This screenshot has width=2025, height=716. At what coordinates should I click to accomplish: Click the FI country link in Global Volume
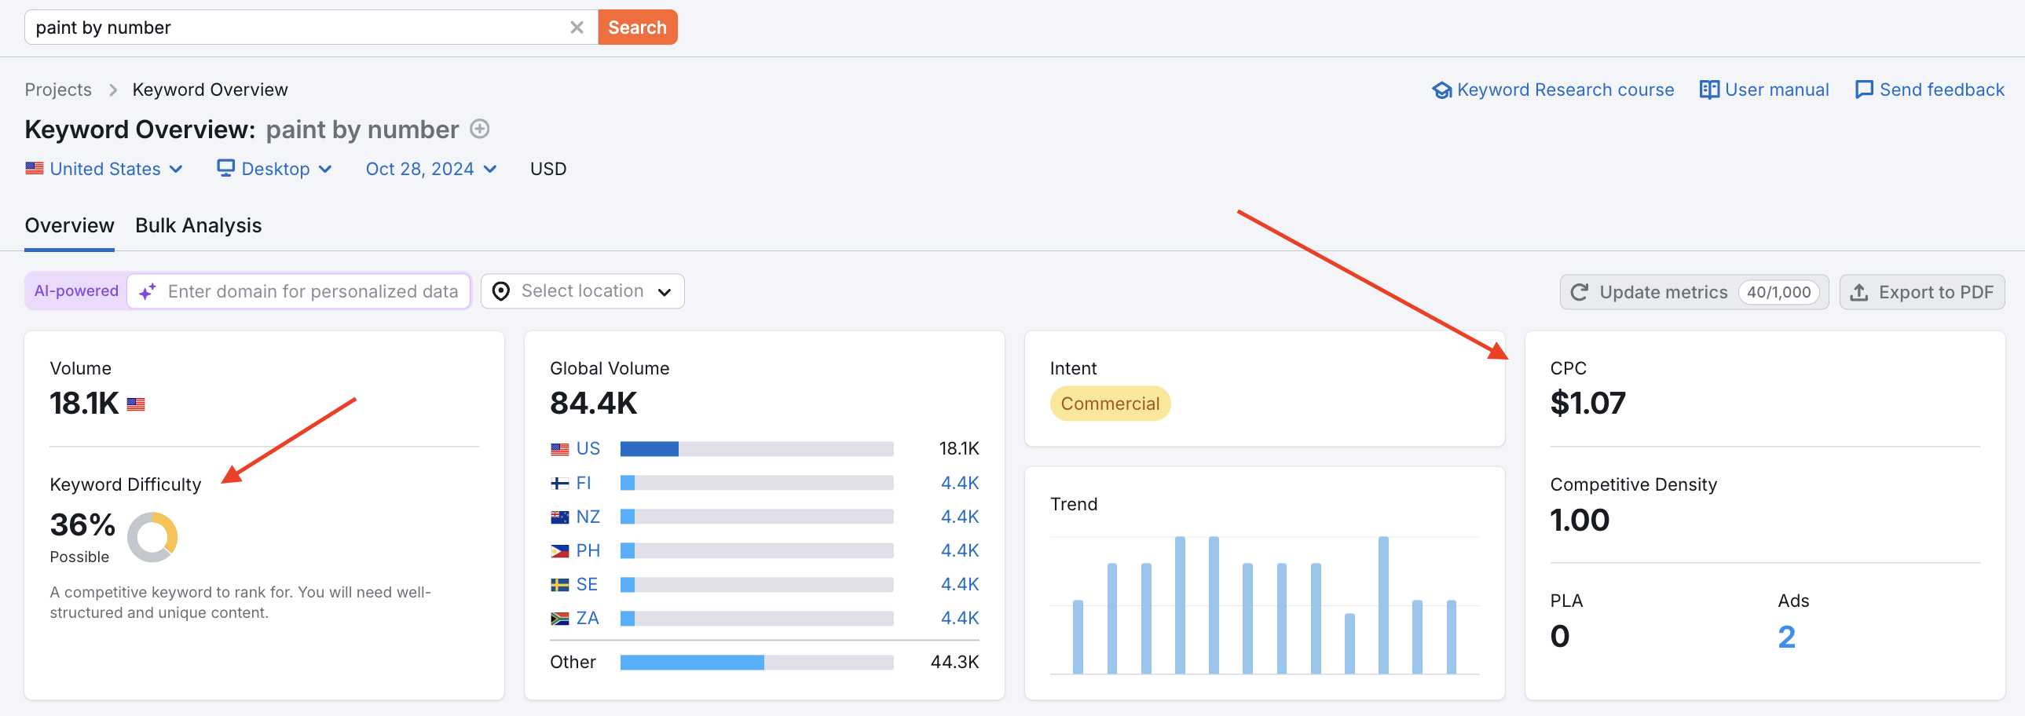584,483
